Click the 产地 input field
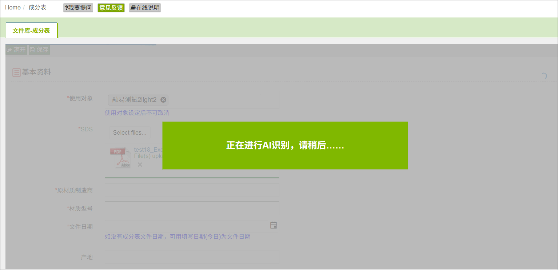This screenshot has width=558, height=270. pyautogui.click(x=192, y=257)
